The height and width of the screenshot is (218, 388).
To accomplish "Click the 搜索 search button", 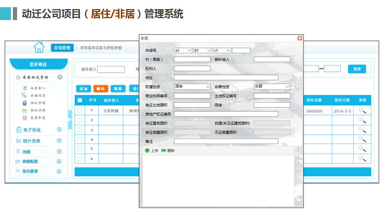I will [357, 69].
